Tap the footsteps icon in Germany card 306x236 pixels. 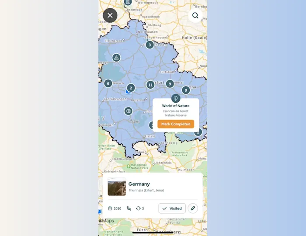129,208
